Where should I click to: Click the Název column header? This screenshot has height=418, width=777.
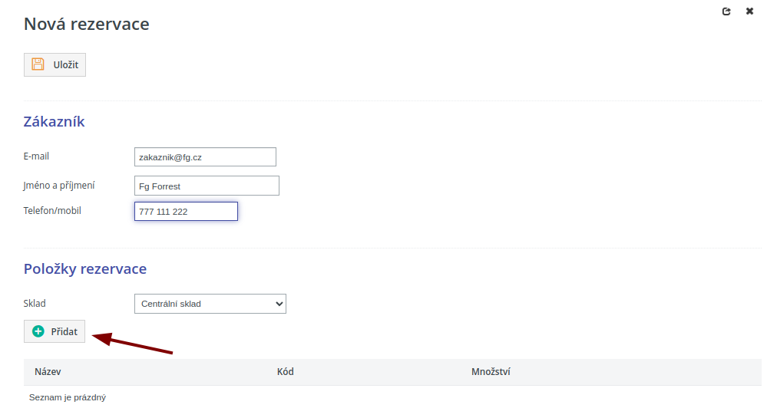[x=48, y=372]
